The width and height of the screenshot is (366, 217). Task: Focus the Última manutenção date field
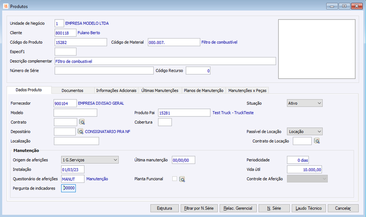click(x=183, y=160)
